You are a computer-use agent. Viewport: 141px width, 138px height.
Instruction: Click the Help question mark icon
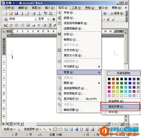click(105, 14)
